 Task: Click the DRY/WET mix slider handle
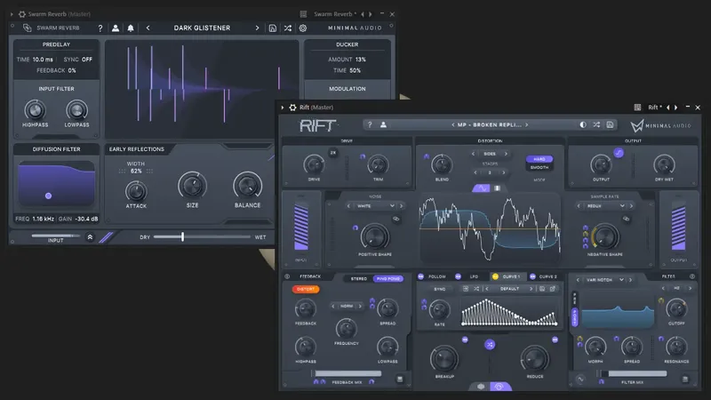coord(183,236)
